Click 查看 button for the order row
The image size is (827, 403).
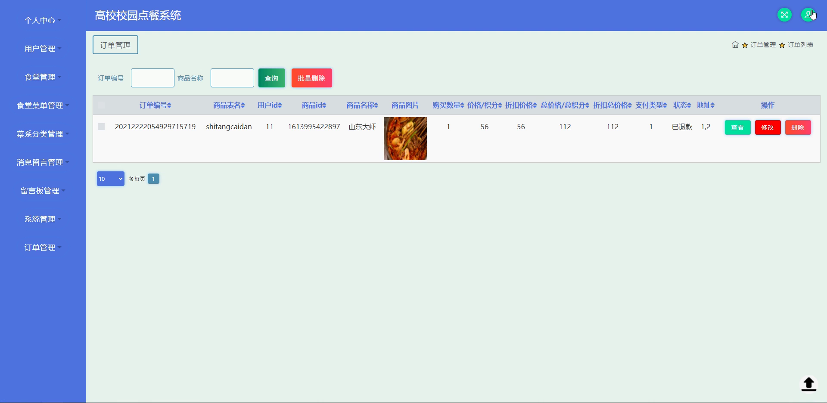tap(737, 127)
